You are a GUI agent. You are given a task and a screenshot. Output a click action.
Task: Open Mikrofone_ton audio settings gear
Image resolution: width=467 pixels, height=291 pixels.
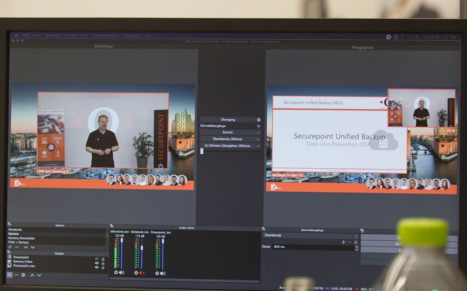click(x=116, y=272)
